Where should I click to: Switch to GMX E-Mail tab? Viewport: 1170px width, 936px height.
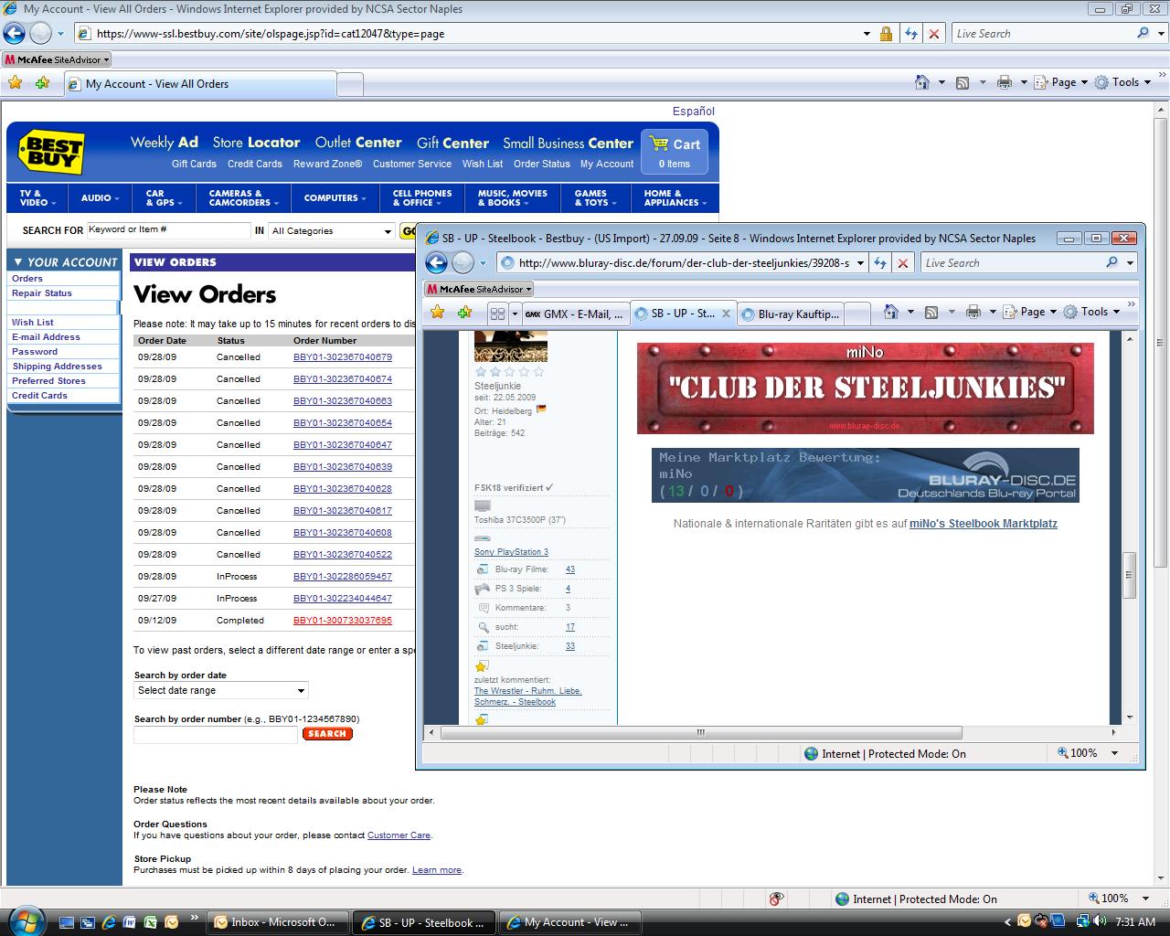pyautogui.click(x=575, y=314)
